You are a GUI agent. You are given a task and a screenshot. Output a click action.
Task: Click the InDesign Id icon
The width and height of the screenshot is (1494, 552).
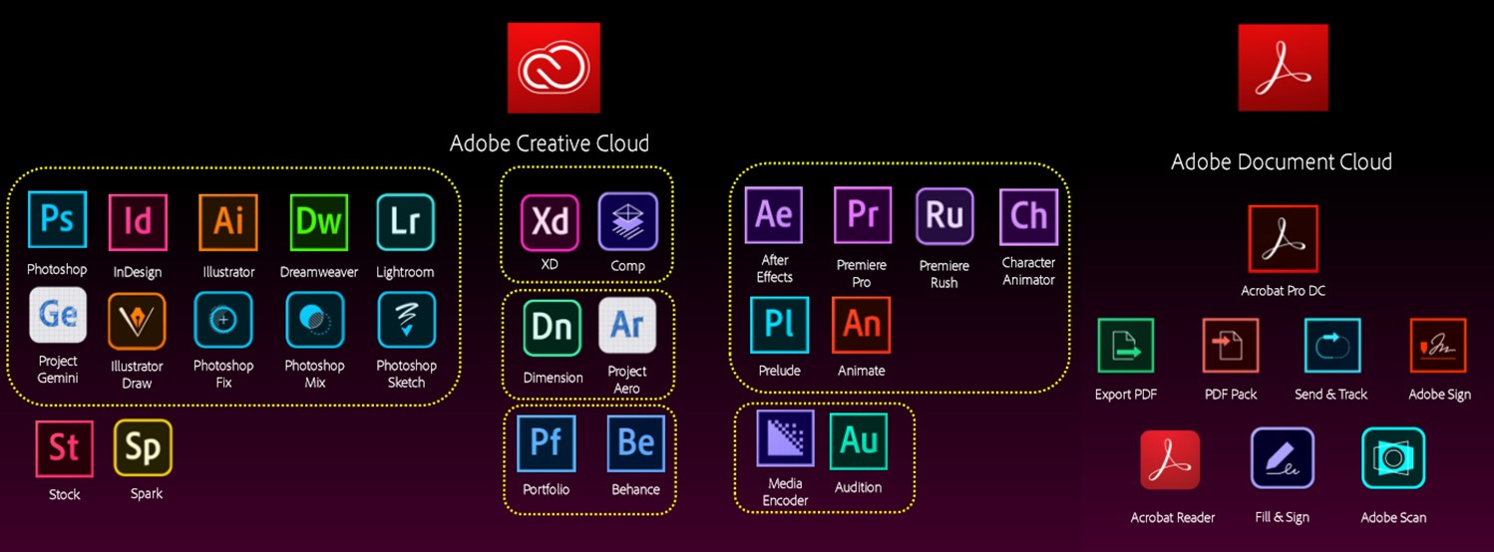[x=138, y=222]
